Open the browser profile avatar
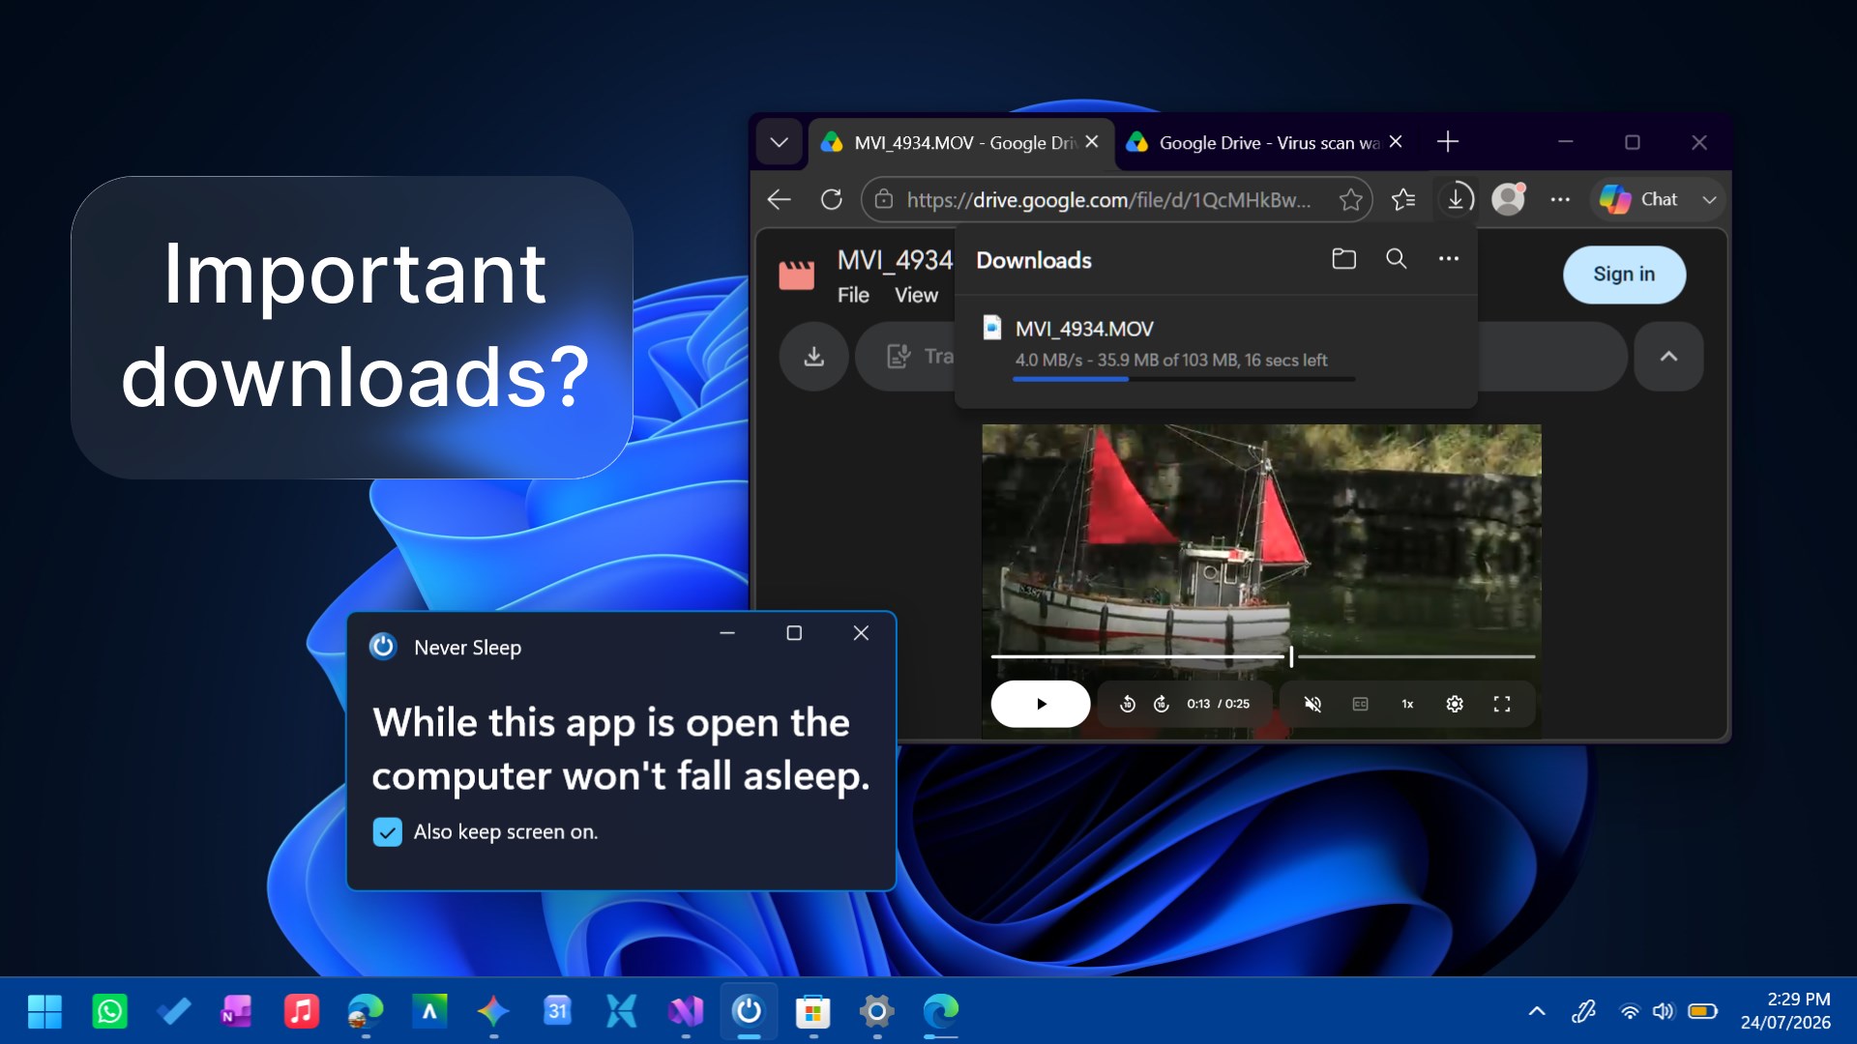This screenshot has width=1857, height=1044. tap(1508, 199)
